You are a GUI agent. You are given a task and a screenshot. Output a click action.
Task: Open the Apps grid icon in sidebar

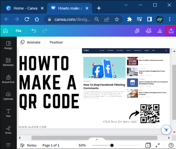click(x=8, y=145)
